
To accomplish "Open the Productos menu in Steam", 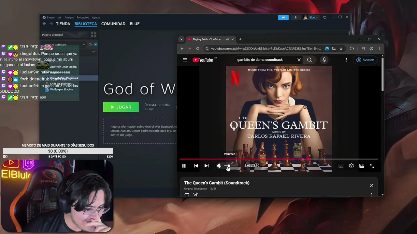I will pyautogui.click(x=83, y=18).
